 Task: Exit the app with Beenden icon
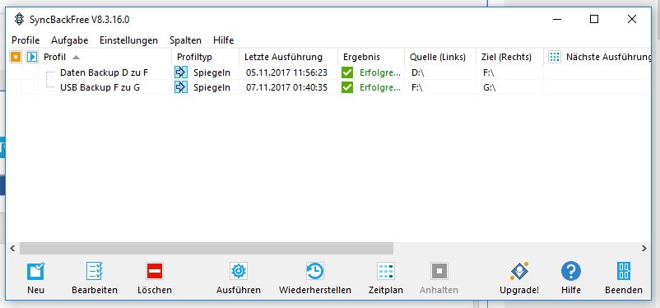tap(624, 271)
